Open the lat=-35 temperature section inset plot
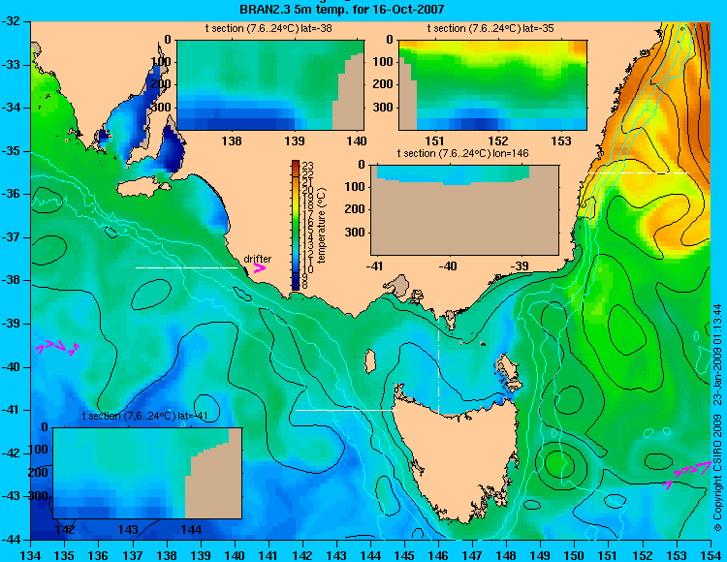Image resolution: width=727 pixels, height=562 pixels. click(x=492, y=85)
